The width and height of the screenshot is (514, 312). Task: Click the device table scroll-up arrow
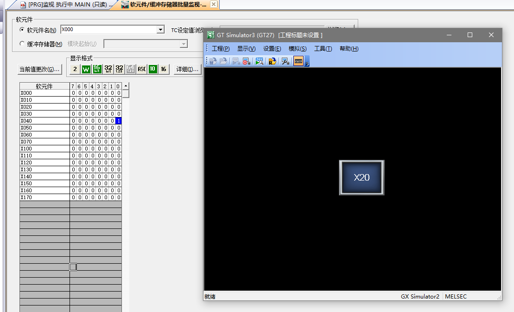click(126, 86)
